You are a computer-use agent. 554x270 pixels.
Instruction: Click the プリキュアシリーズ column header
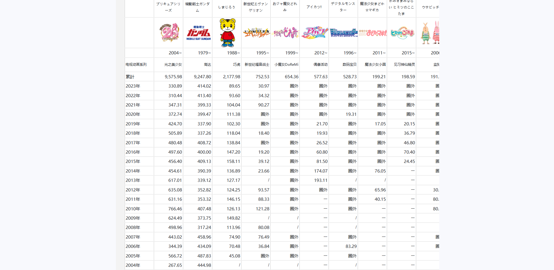pos(168,7)
